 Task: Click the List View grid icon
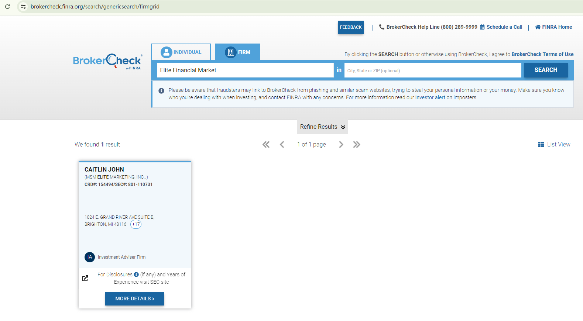pyautogui.click(x=541, y=144)
